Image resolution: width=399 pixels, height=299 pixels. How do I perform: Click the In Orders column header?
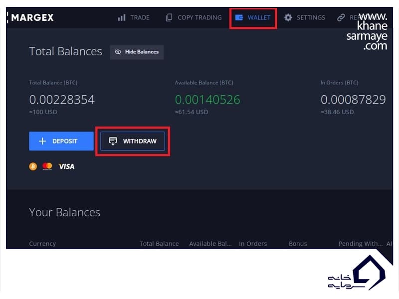(x=253, y=244)
